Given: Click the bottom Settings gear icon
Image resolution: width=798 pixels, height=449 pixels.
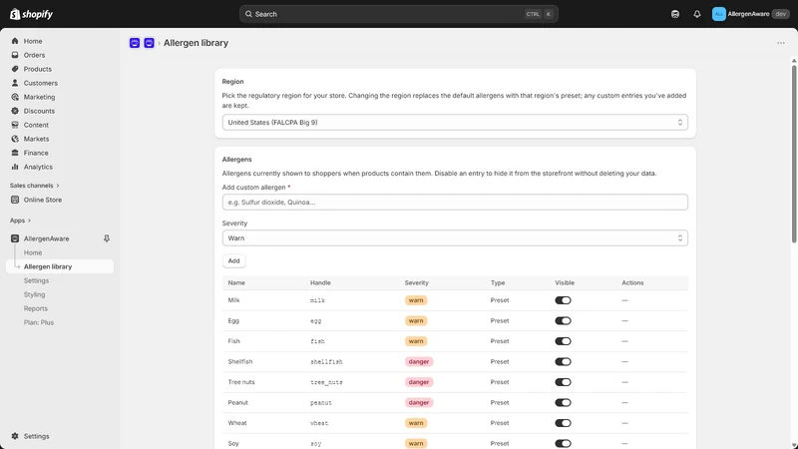Looking at the screenshot, I should [15, 436].
